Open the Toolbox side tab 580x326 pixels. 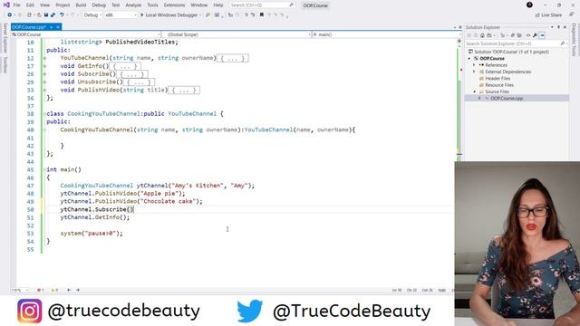click(5, 64)
